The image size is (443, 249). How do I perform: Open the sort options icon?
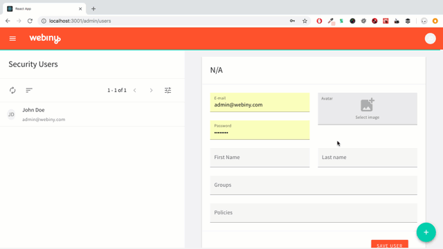[x=29, y=91]
